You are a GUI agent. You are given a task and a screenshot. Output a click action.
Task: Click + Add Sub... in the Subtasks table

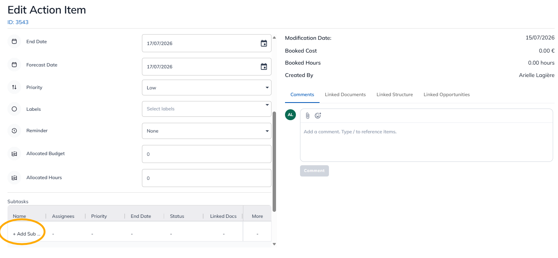pos(26,234)
